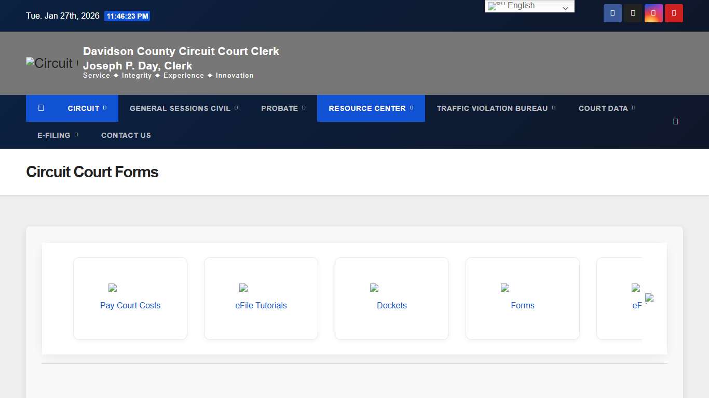
Task: Select GENERAL SESSIONS CIVIL from the navigation
Action: [180, 108]
